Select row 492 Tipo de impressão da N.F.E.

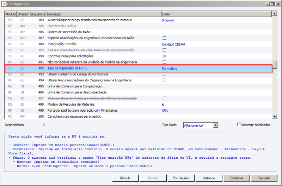(x=138, y=68)
